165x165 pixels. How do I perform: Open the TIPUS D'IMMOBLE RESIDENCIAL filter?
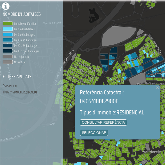coord(20,92)
